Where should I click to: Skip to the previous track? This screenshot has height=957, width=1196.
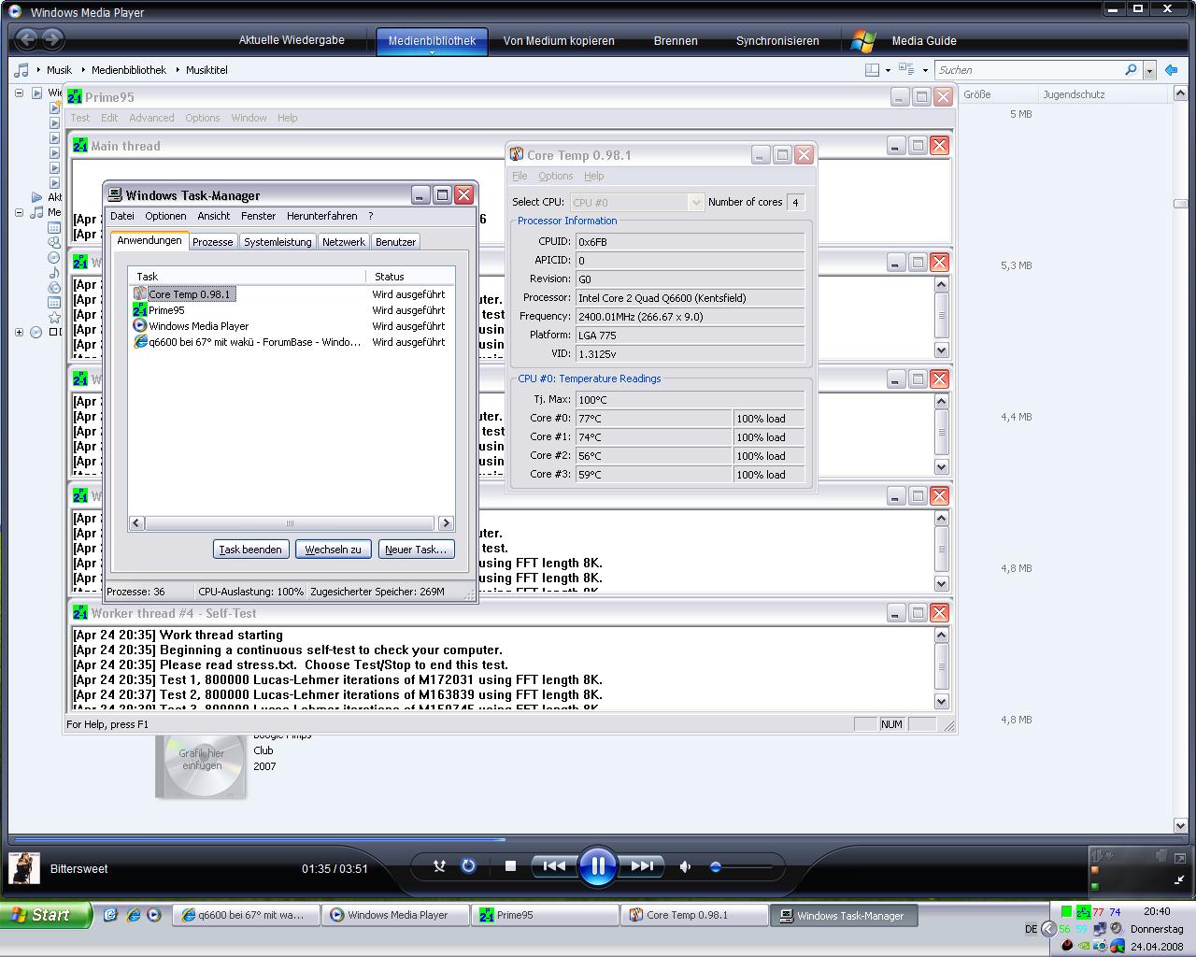[x=554, y=866]
